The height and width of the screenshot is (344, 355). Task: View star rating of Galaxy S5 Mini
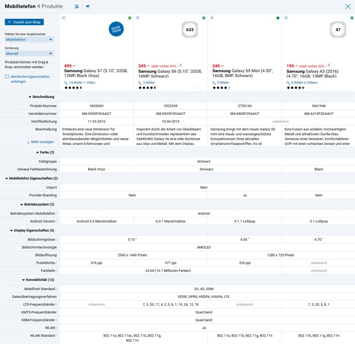coord(222,88)
